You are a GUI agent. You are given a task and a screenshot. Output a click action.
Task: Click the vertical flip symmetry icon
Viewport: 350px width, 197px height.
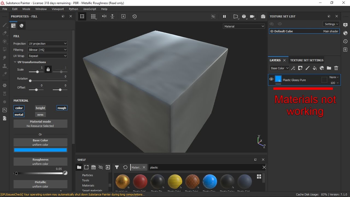(x=112, y=16)
